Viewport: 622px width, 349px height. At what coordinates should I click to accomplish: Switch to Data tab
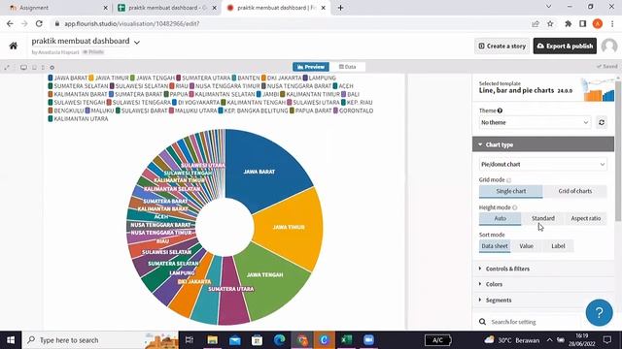pyautogui.click(x=348, y=67)
